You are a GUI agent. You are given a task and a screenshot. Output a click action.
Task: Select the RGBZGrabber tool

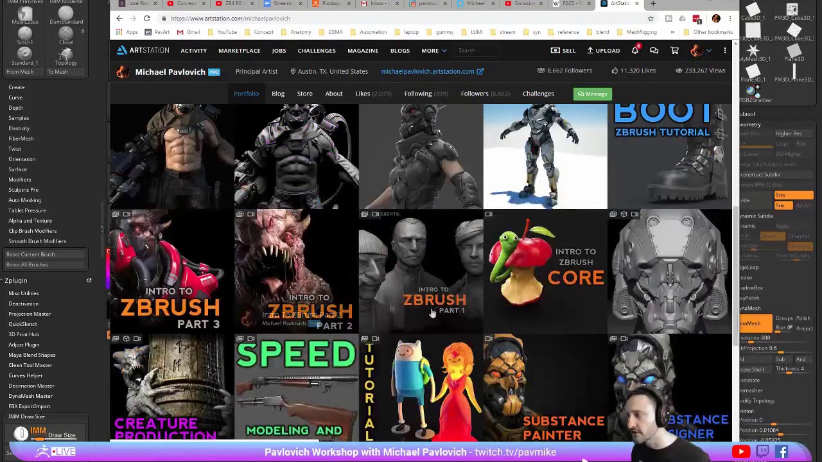coord(755,93)
